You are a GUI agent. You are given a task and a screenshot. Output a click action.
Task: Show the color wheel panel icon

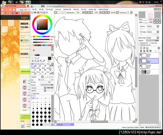(x=32, y=12)
